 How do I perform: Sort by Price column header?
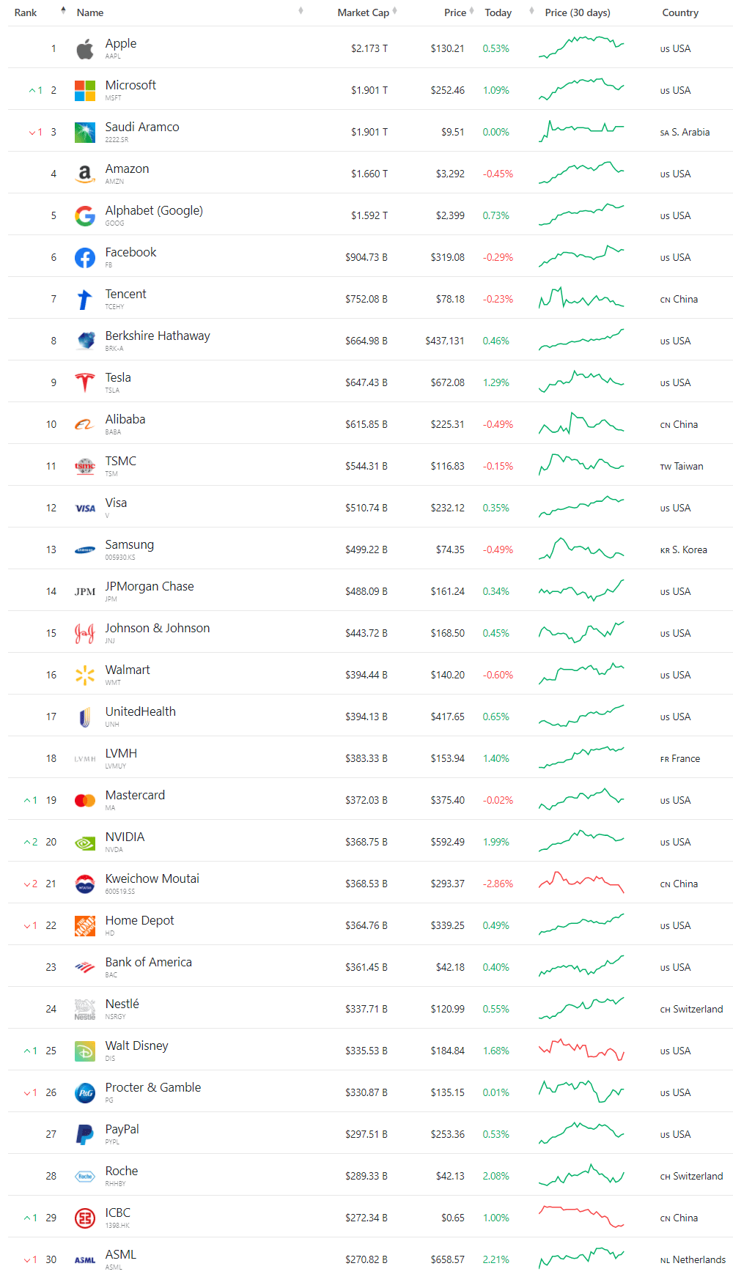(x=455, y=12)
